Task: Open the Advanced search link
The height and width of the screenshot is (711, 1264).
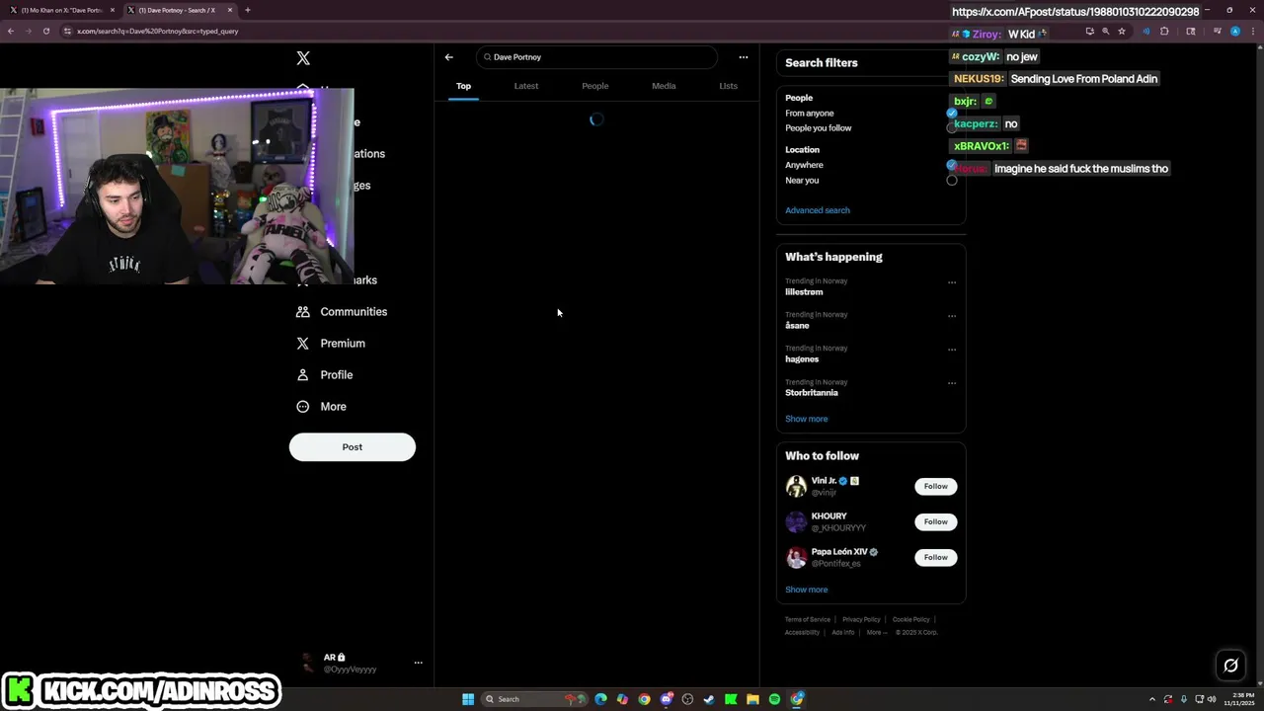Action: tap(818, 210)
